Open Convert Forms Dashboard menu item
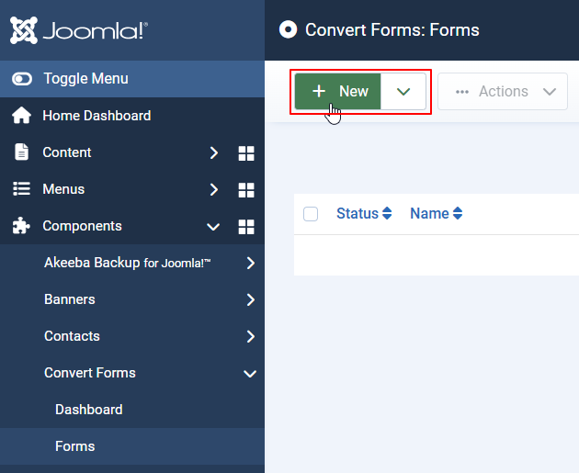The image size is (579, 473). (x=88, y=410)
